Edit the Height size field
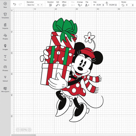The width and height of the screenshot is (136, 136). (x=112, y=5)
